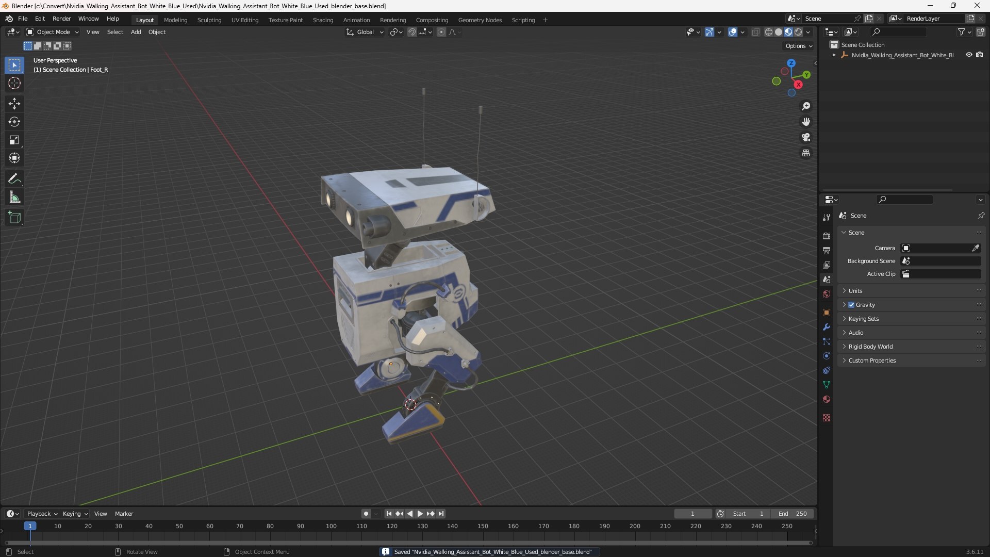Toggle auto keying record button
The image size is (990, 557).
pos(366,514)
